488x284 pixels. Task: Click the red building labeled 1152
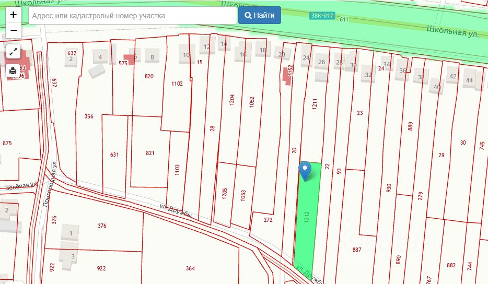coord(287,77)
